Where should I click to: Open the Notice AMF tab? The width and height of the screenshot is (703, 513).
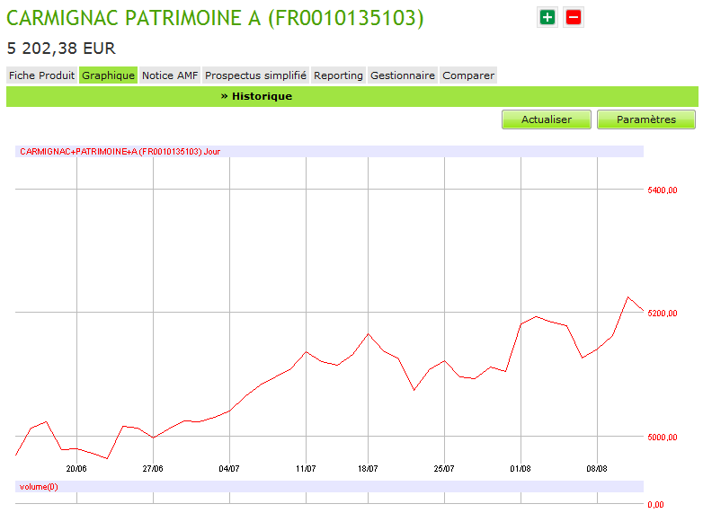point(170,75)
